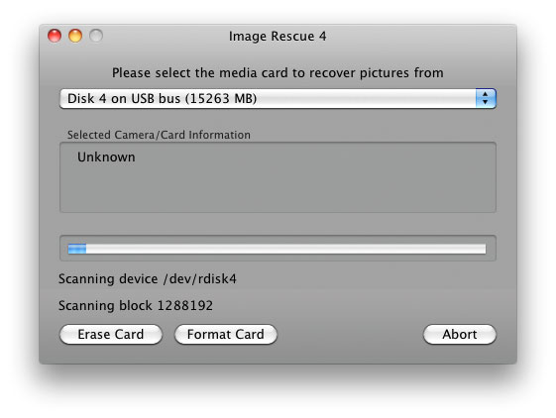Abort the scan in progress
The height and width of the screenshot is (418, 556).
[x=460, y=335]
